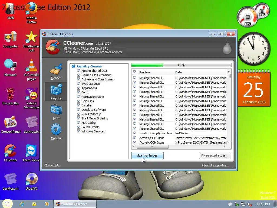Click the vertical scrollbar thumb in results
This screenshot has height=208, width=277.
[229, 76]
